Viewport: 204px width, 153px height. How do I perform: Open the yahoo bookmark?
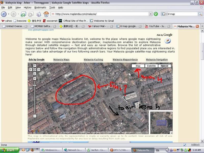[7, 21]
